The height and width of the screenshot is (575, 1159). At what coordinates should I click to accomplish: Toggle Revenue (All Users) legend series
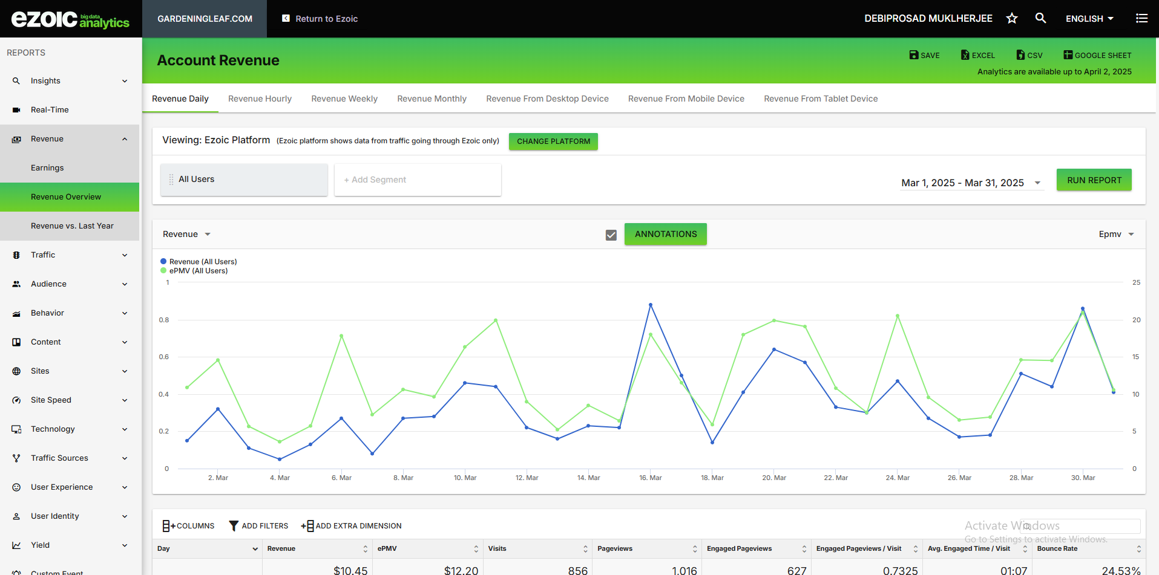(199, 262)
